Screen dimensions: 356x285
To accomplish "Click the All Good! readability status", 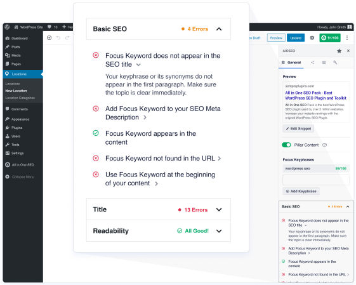I will 193,231.
